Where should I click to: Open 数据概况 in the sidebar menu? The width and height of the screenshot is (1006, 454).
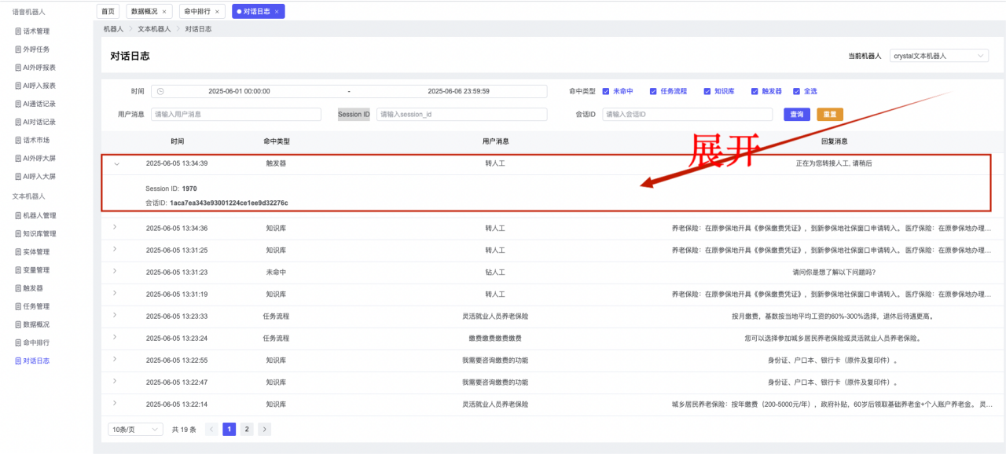click(x=36, y=324)
